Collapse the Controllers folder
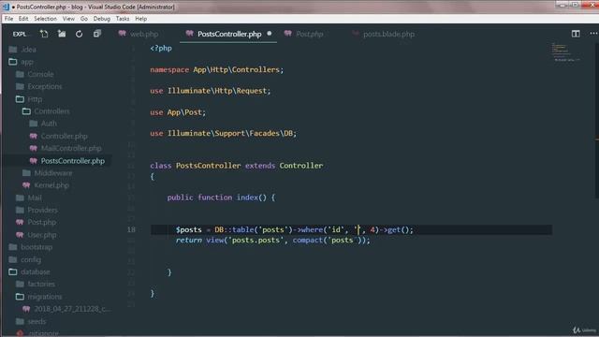 tap(51, 111)
